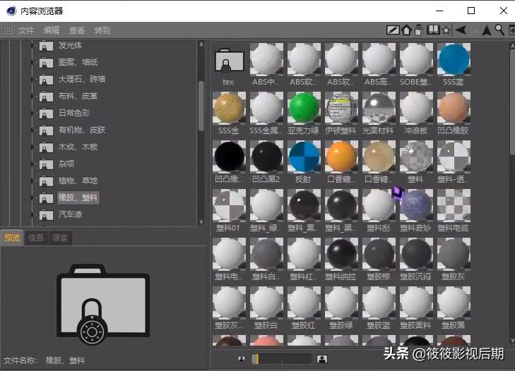Switch to the 预览 tab
Image resolution: width=515 pixels, height=371 pixels.
12,238
